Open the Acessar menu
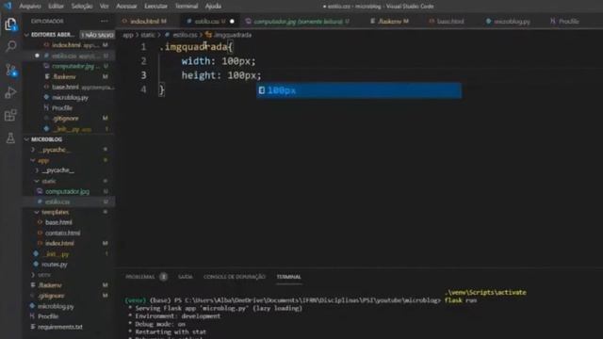 pyautogui.click(x=126, y=7)
